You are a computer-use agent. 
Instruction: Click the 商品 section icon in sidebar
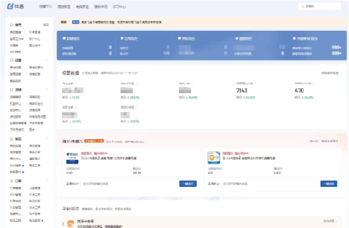[x=12, y=140]
